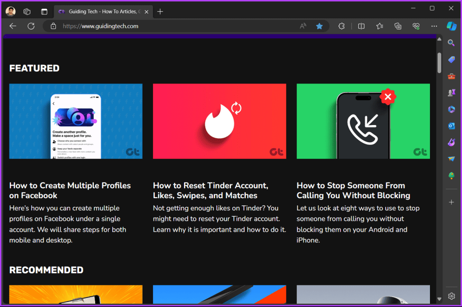This screenshot has width=462, height=307.
Task: Refresh the current page
Action: (x=30, y=26)
